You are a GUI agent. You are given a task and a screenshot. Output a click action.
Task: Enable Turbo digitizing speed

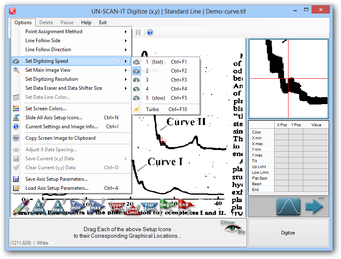coord(166,109)
